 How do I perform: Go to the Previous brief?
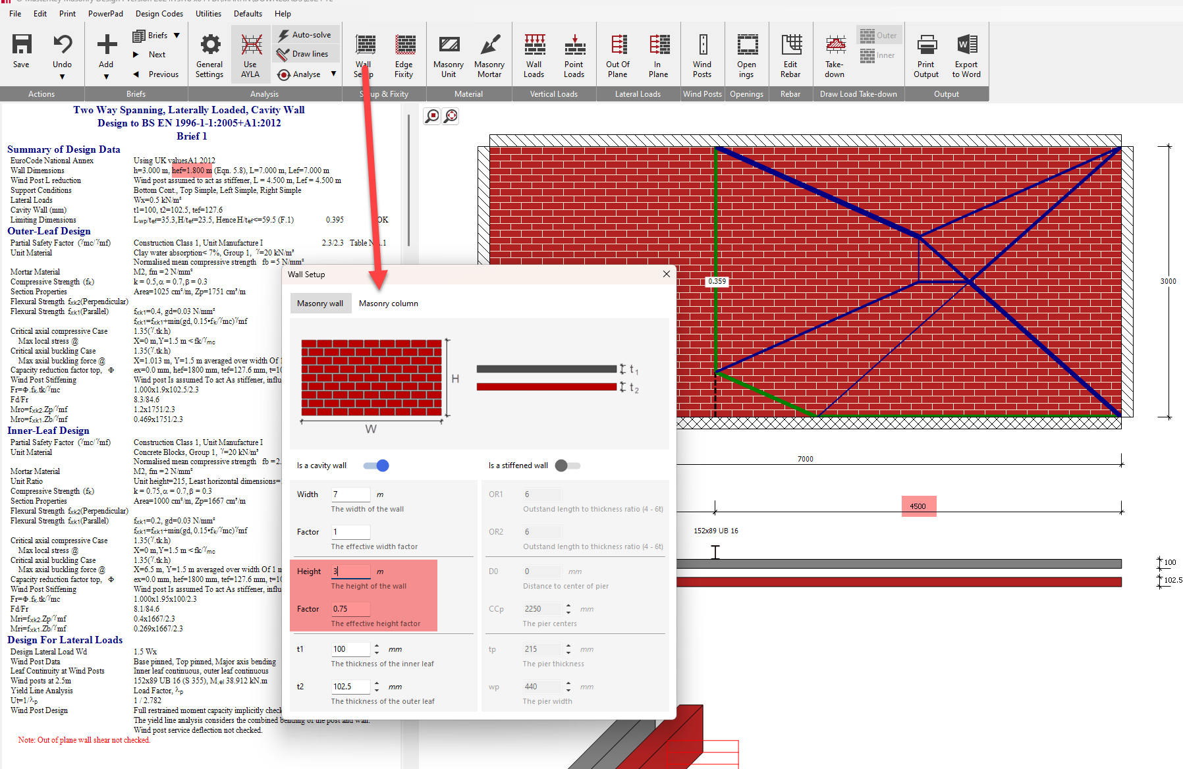click(x=156, y=74)
